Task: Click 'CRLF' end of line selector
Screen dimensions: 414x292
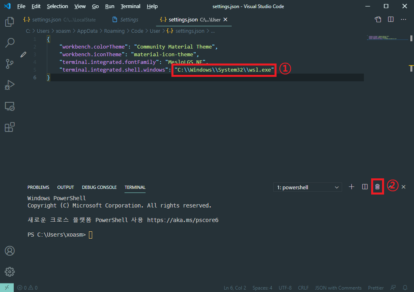Action: 303,288
